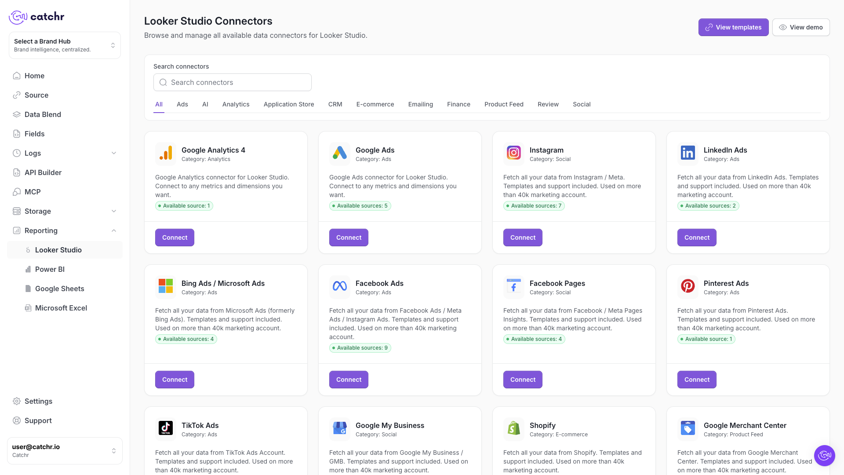
Task: Switch to the Finance category tab
Action: (x=459, y=105)
